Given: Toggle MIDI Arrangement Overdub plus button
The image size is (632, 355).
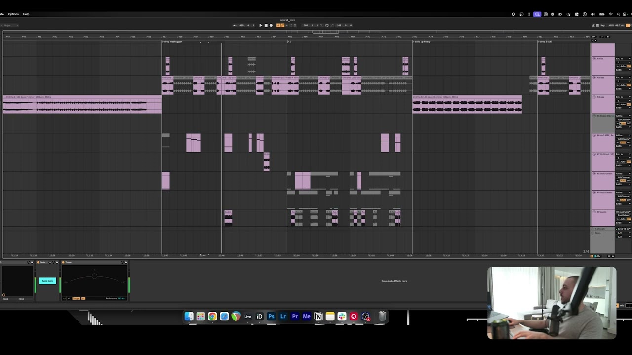Looking at the screenshot, I should 278,25.
